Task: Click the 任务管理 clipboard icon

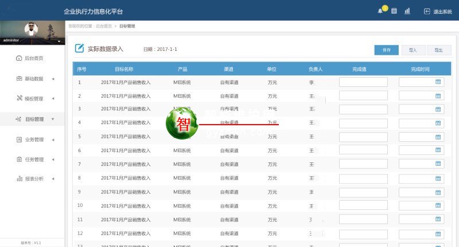Action: [20, 160]
